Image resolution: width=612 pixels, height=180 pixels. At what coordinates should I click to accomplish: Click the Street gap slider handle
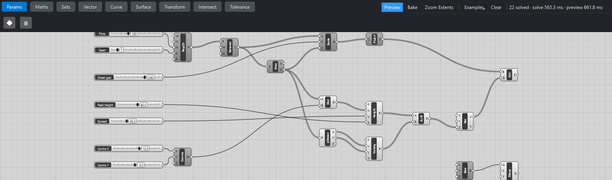coord(144,77)
